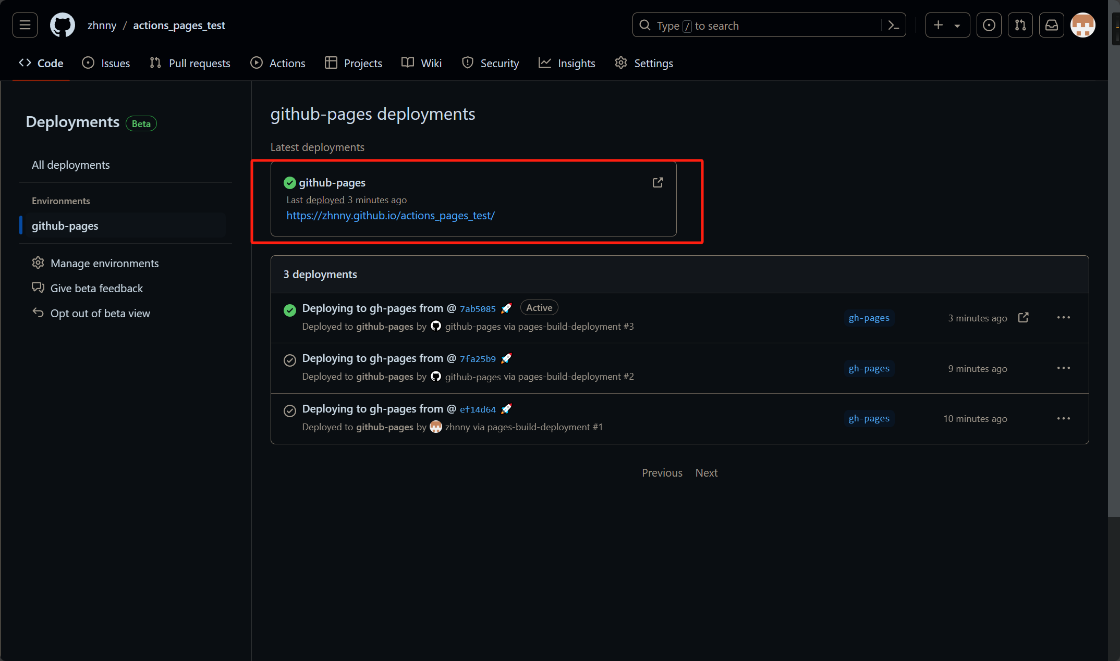
Task: Expand the create new plus dropdown
Action: click(947, 25)
